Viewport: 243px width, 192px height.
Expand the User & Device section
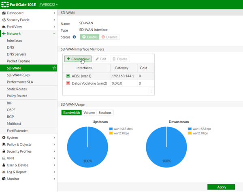point(28,165)
